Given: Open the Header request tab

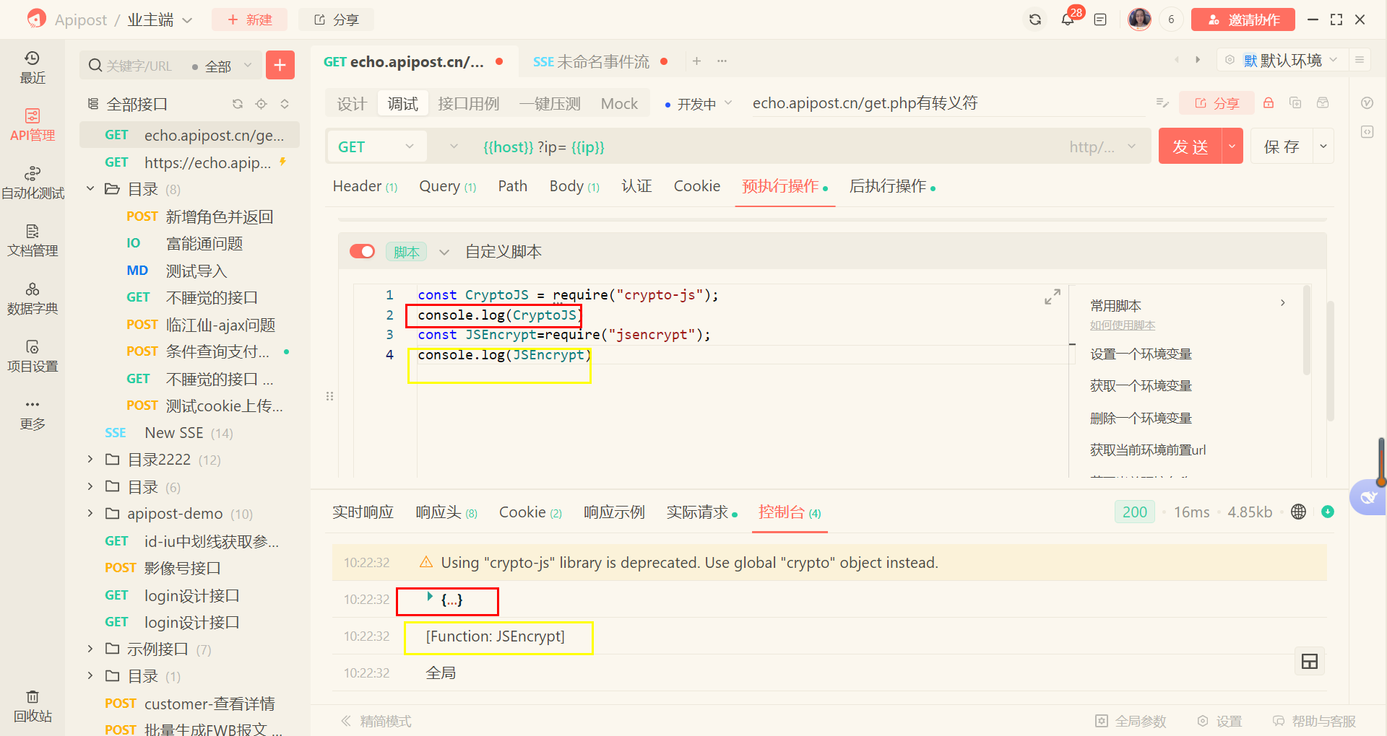Looking at the screenshot, I should click(365, 186).
